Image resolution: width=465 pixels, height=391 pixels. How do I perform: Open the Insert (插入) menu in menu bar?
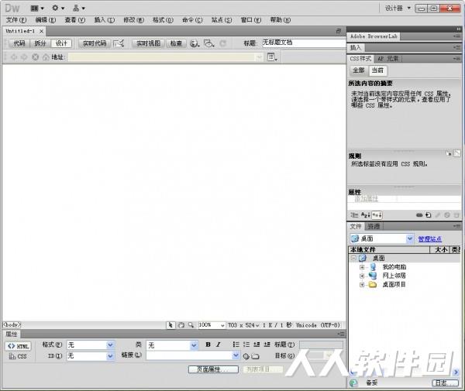(104, 20)
